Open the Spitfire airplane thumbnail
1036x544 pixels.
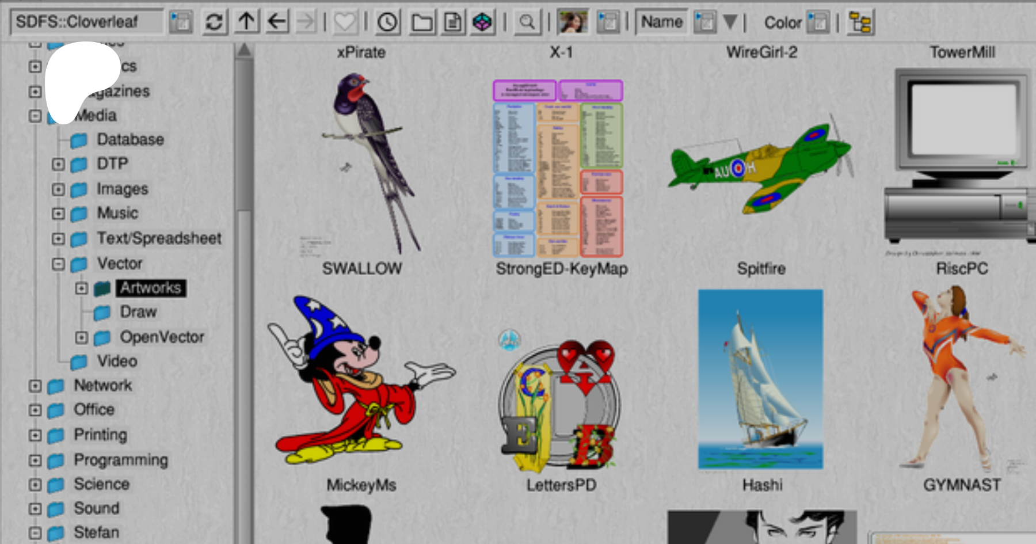(761, 167)
